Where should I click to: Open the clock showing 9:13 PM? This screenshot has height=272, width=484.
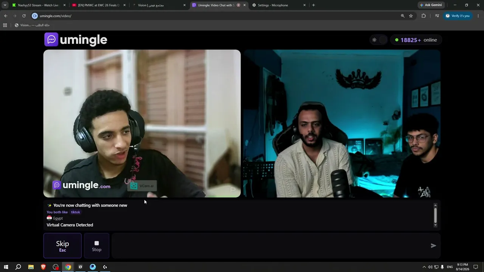click(x=462, y=267)
